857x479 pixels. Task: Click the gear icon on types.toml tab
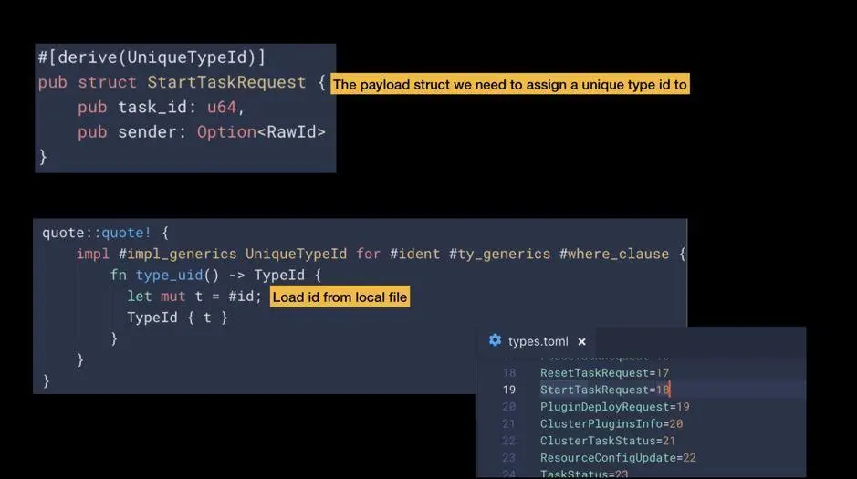pyautogui.click(x=495, y=340)
